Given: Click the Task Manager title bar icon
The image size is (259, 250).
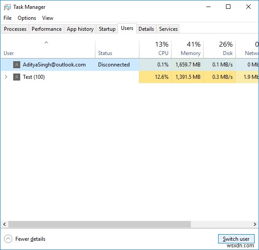Looking at the screenshot, I should tap(7, 7).
